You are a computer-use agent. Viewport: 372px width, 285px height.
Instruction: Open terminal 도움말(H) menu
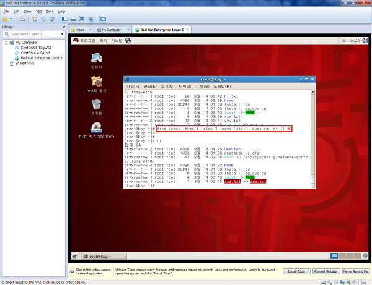point(222,87)
